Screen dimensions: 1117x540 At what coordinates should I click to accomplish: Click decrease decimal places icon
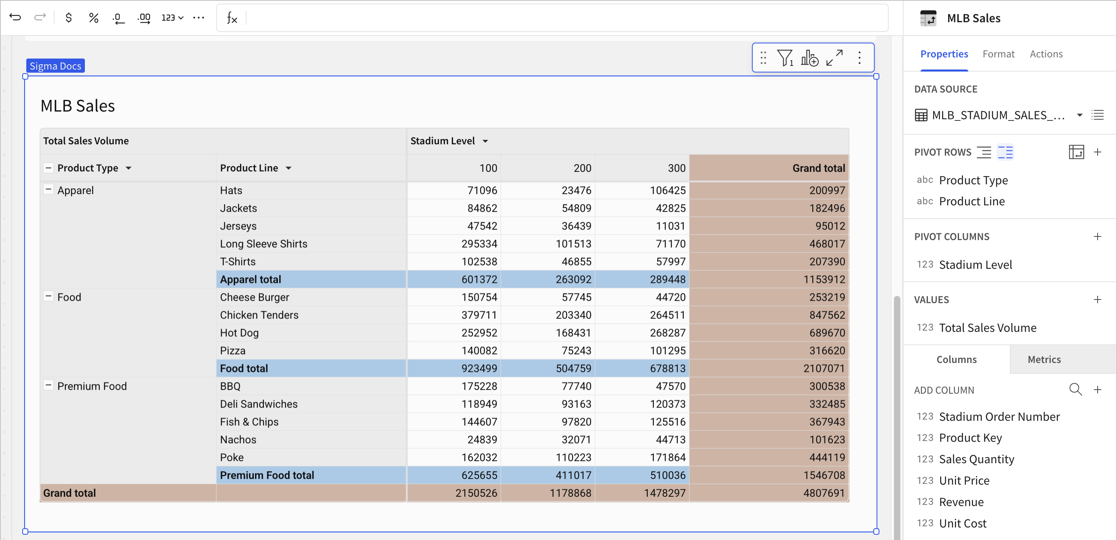pos(118,18)
